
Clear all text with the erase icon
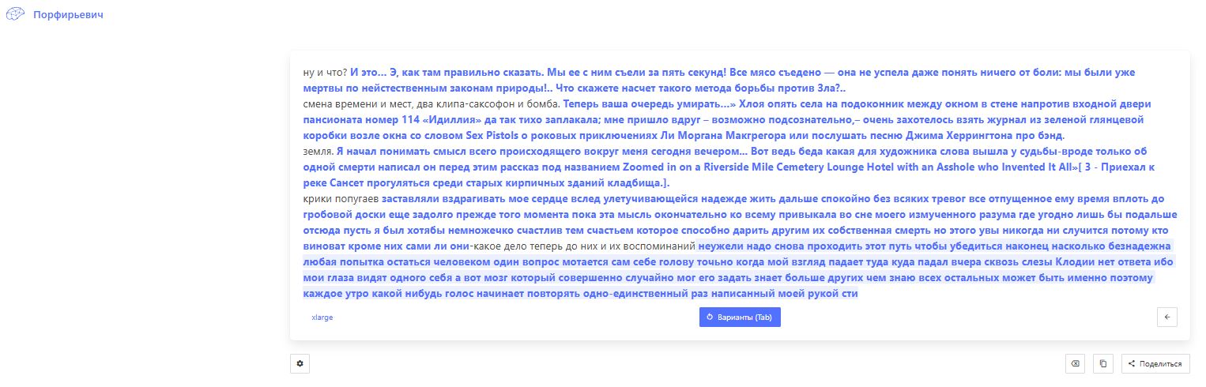tap(1074, 363)
